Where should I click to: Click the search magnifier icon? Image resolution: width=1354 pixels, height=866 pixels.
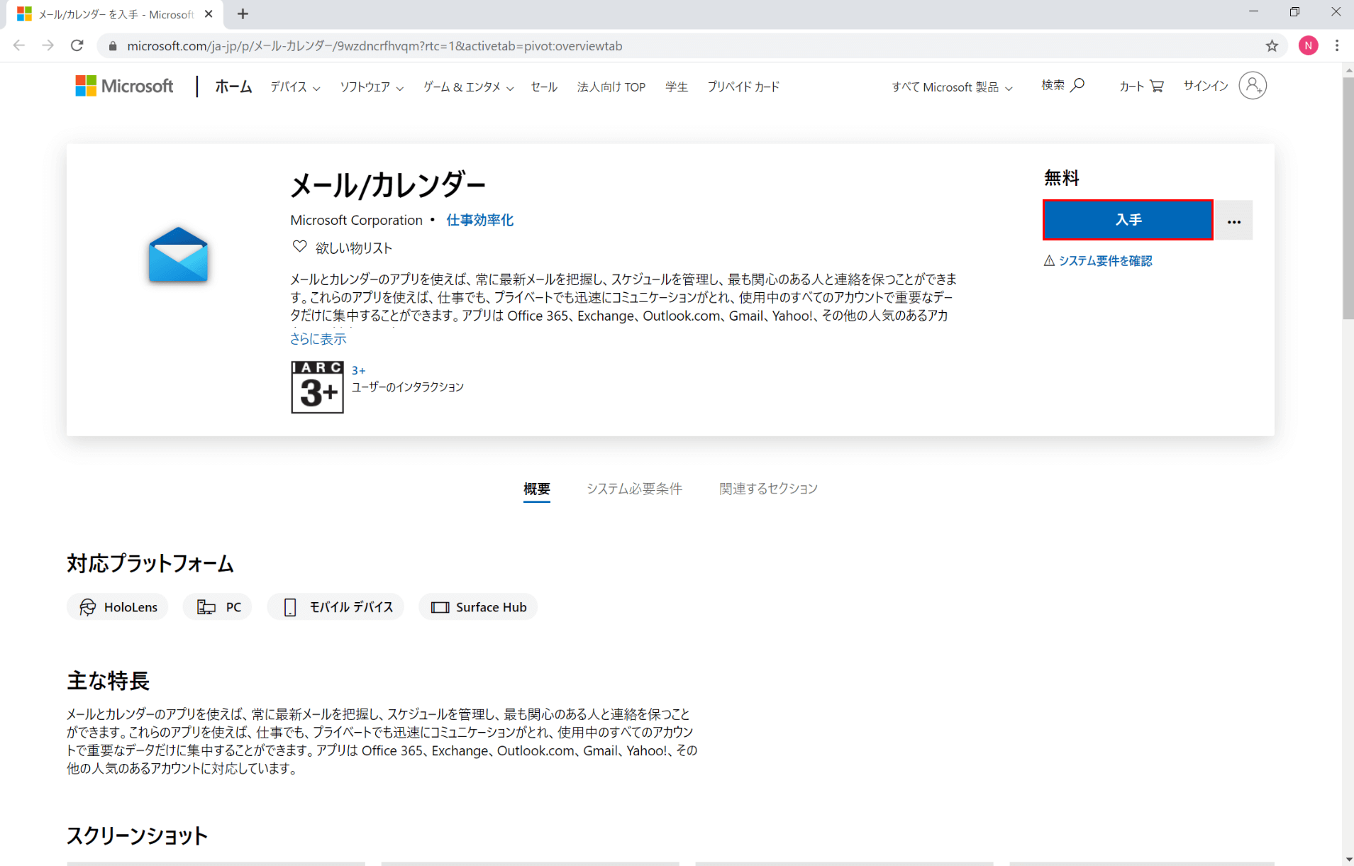coord(1077,85)
